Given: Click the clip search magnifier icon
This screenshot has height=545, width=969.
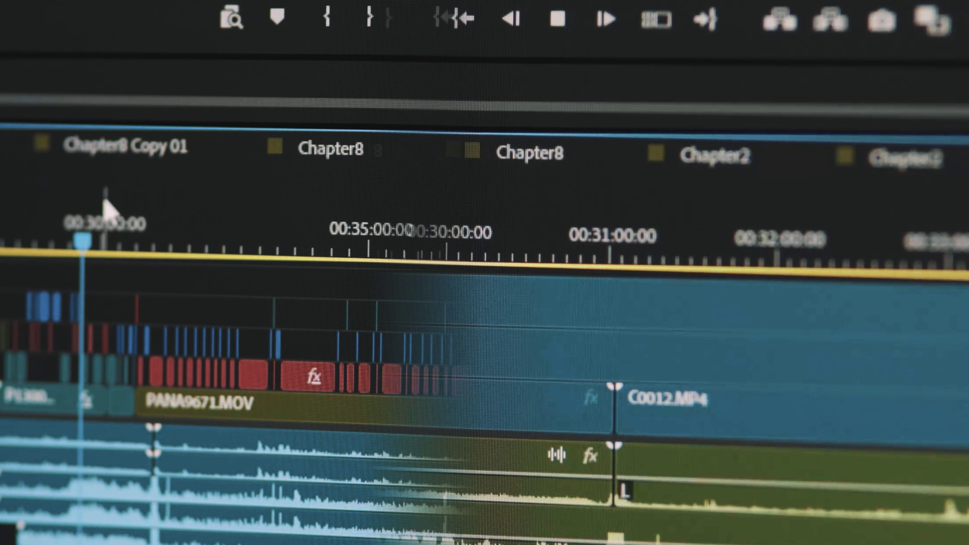Looking at the screenshot, I should (x=231, y=17).
